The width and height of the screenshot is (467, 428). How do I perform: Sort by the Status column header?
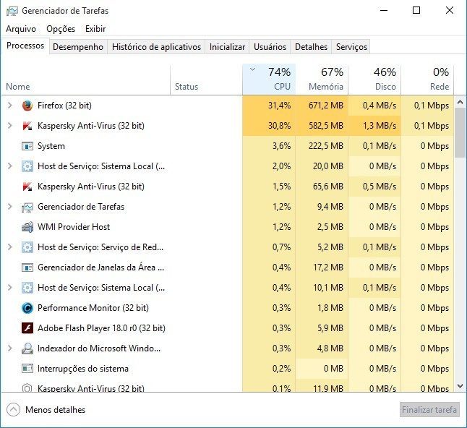coord(206,80)
